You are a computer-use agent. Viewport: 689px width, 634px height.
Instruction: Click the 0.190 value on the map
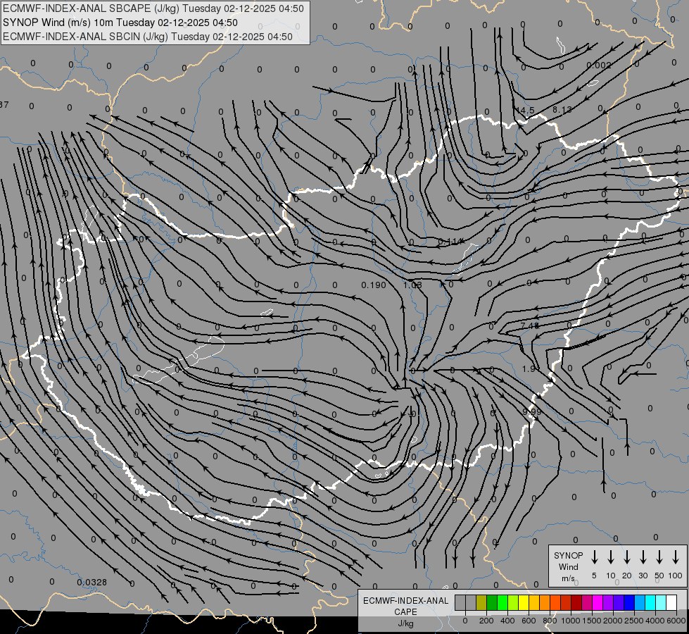[374, 285]
